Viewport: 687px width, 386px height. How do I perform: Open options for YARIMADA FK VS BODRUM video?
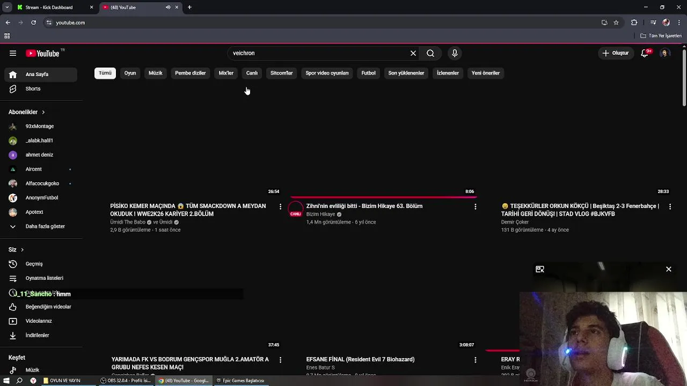(280, 360)
